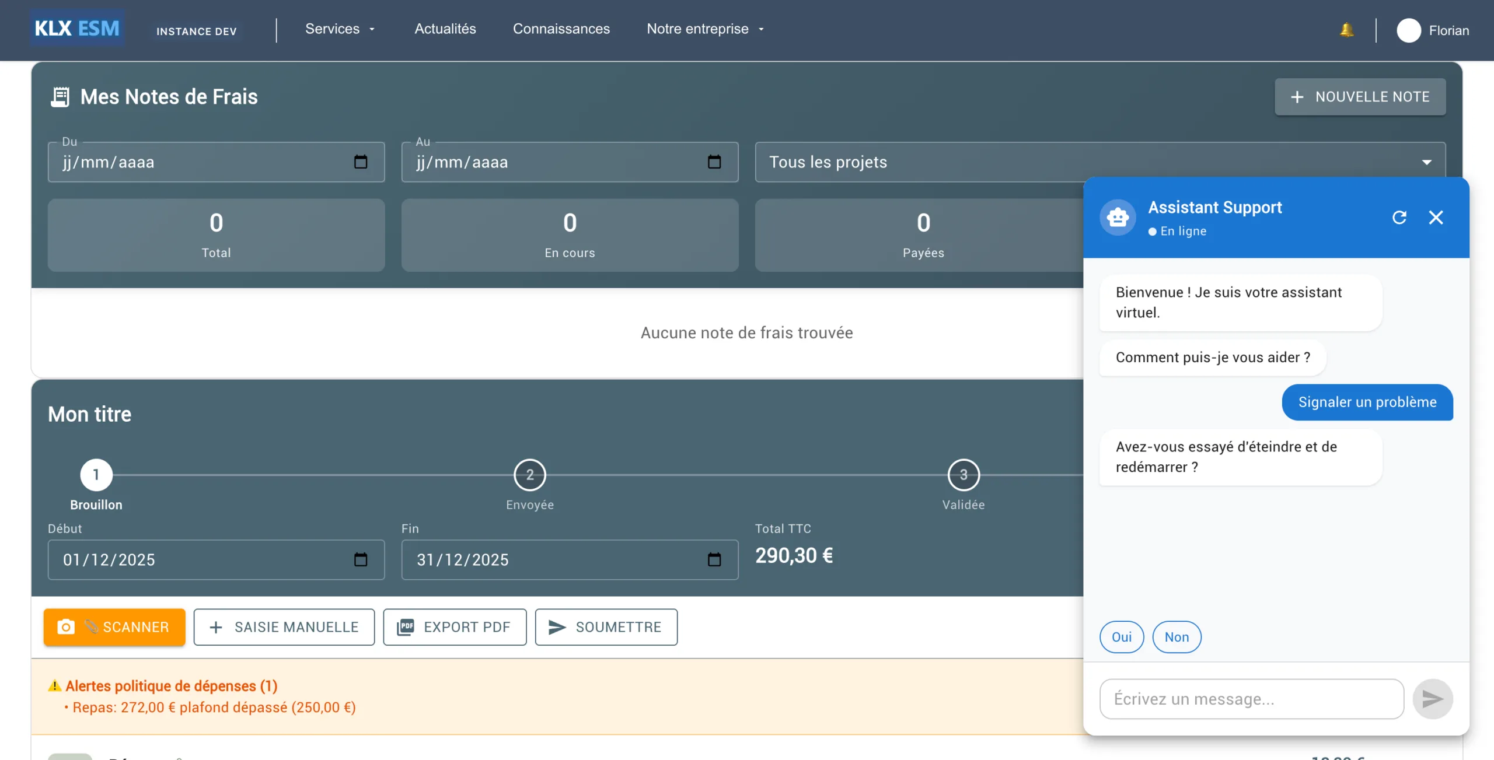Close the Assistant Support chat panel
Image resolution: width=1494 pixels, height=760 pixels.
point(1436,218)
